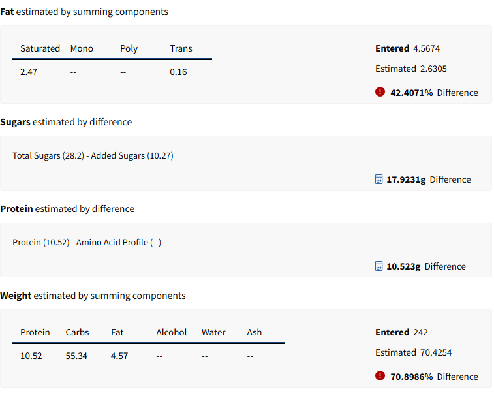494x402 pixels.
Task: Select the Mono column header
Action: [x=82, y=48]
